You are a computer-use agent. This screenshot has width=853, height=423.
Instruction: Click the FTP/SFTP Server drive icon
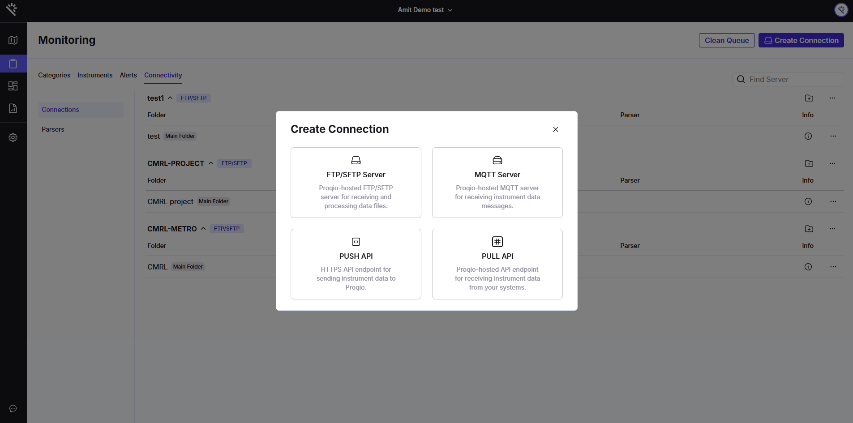click(x=356, y=160)
